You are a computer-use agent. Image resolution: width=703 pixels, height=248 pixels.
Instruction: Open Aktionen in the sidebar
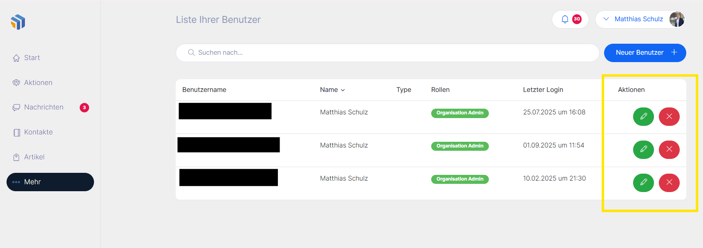pos(38,83)
